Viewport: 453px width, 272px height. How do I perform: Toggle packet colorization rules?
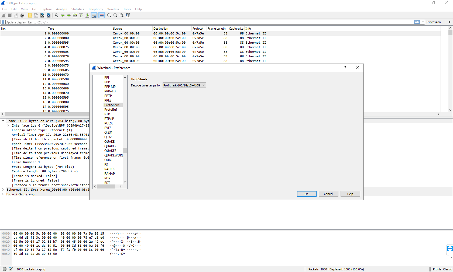coord(101,15)
